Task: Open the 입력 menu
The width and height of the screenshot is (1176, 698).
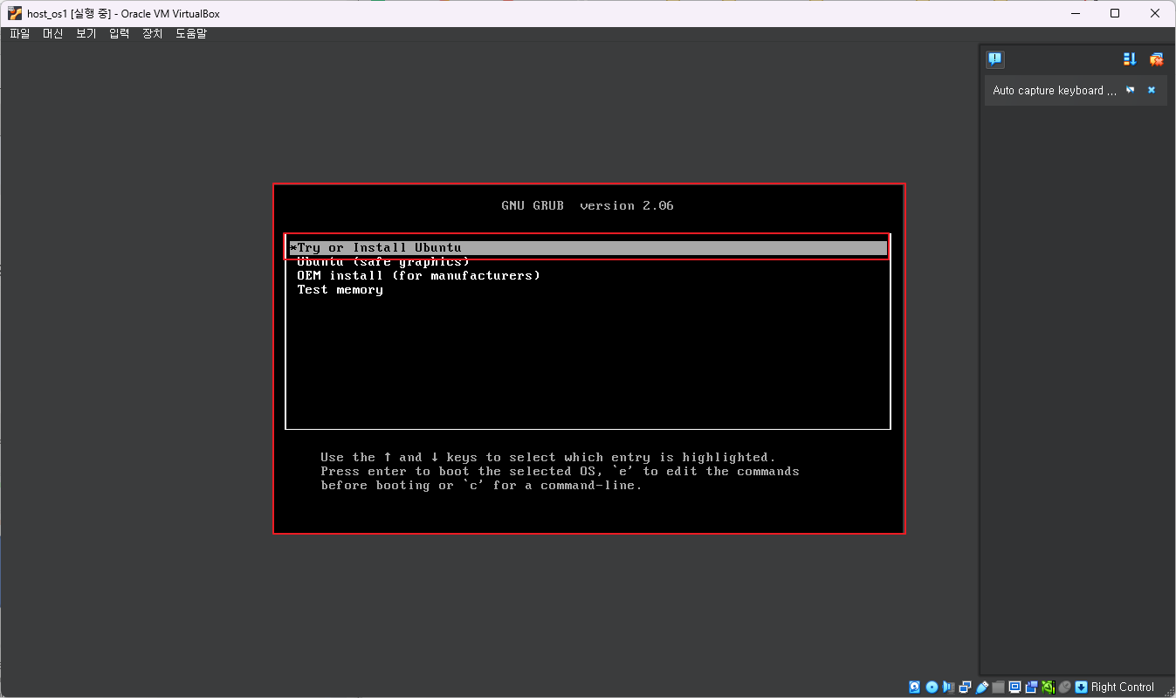Action: click(119, 33)
